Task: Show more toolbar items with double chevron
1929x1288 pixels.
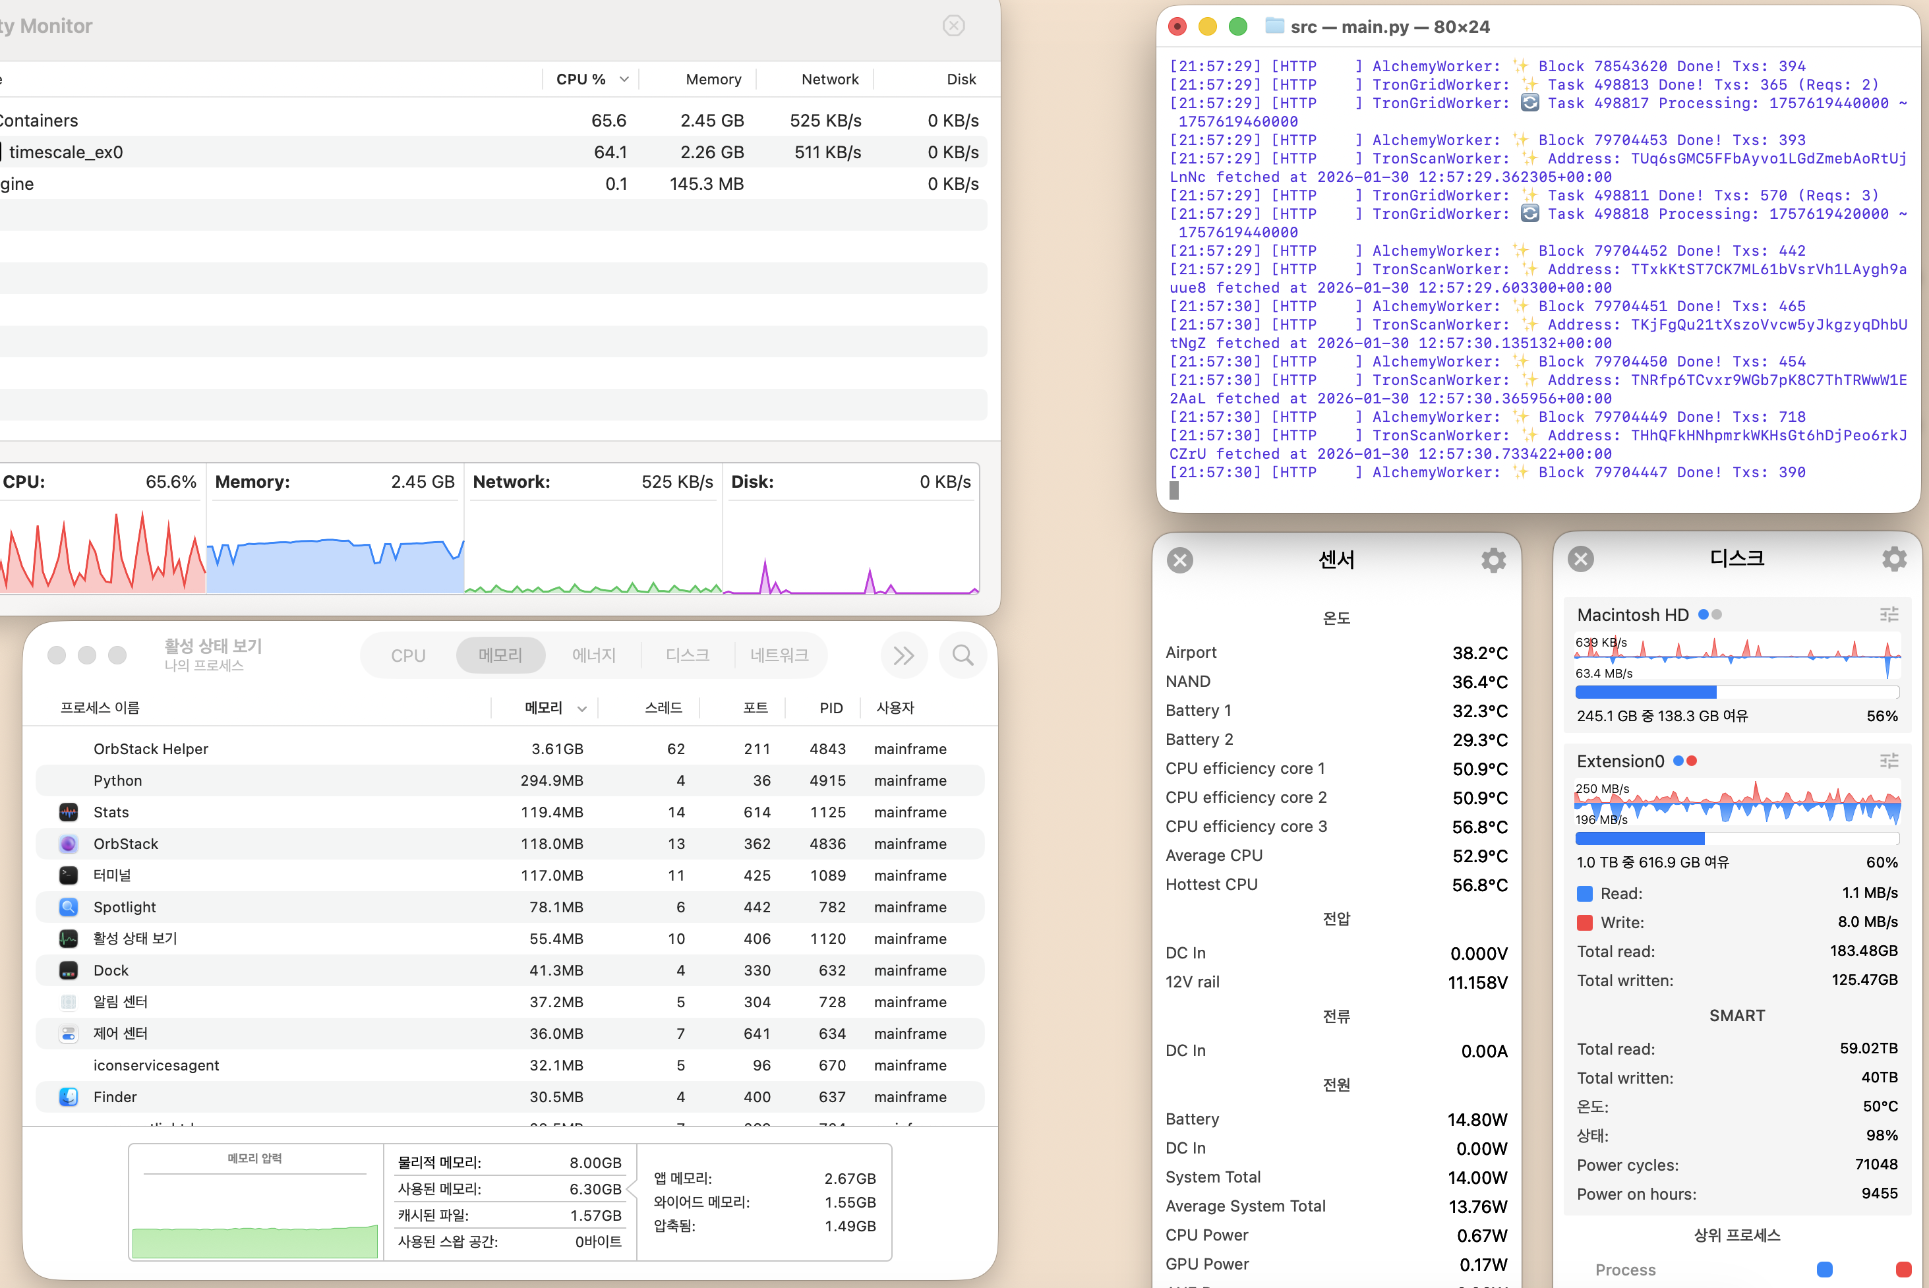Action: click(x=904, y=655)
